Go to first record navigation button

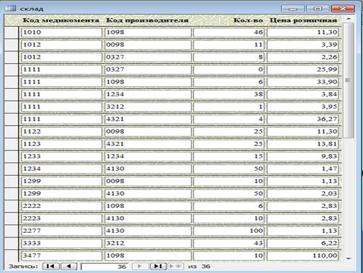(51, 266)
